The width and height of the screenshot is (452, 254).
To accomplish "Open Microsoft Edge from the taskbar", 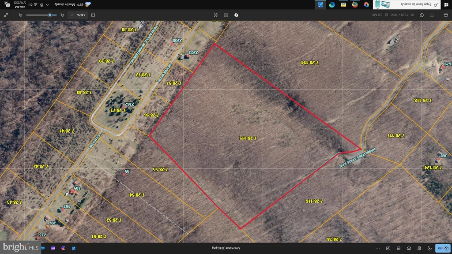I will coord(332,4).
